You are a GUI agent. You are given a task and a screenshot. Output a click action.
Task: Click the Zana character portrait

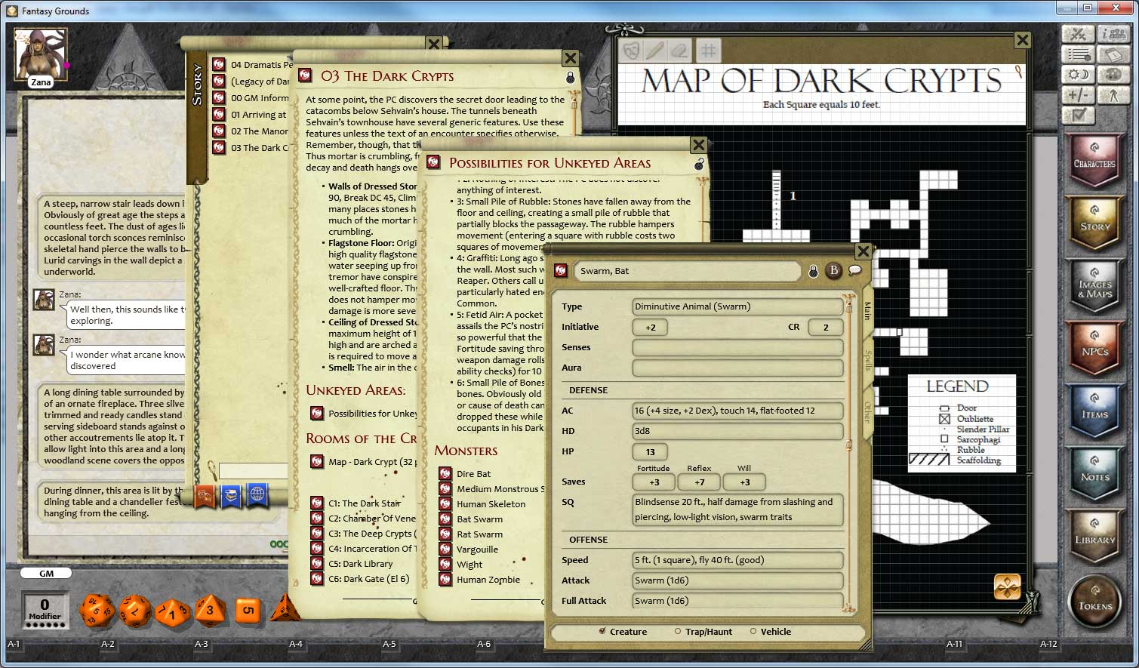pyautogui.click(x=40, y=51)
